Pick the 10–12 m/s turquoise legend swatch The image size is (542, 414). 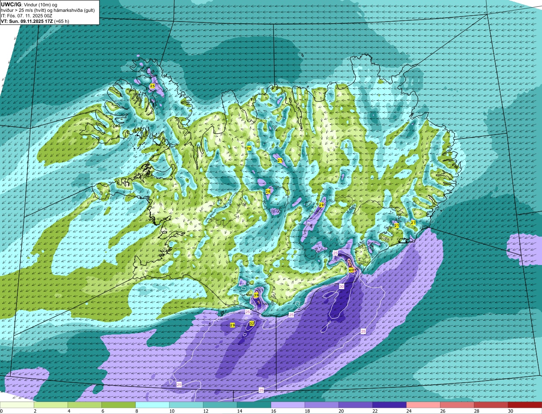tap(186, 405)
